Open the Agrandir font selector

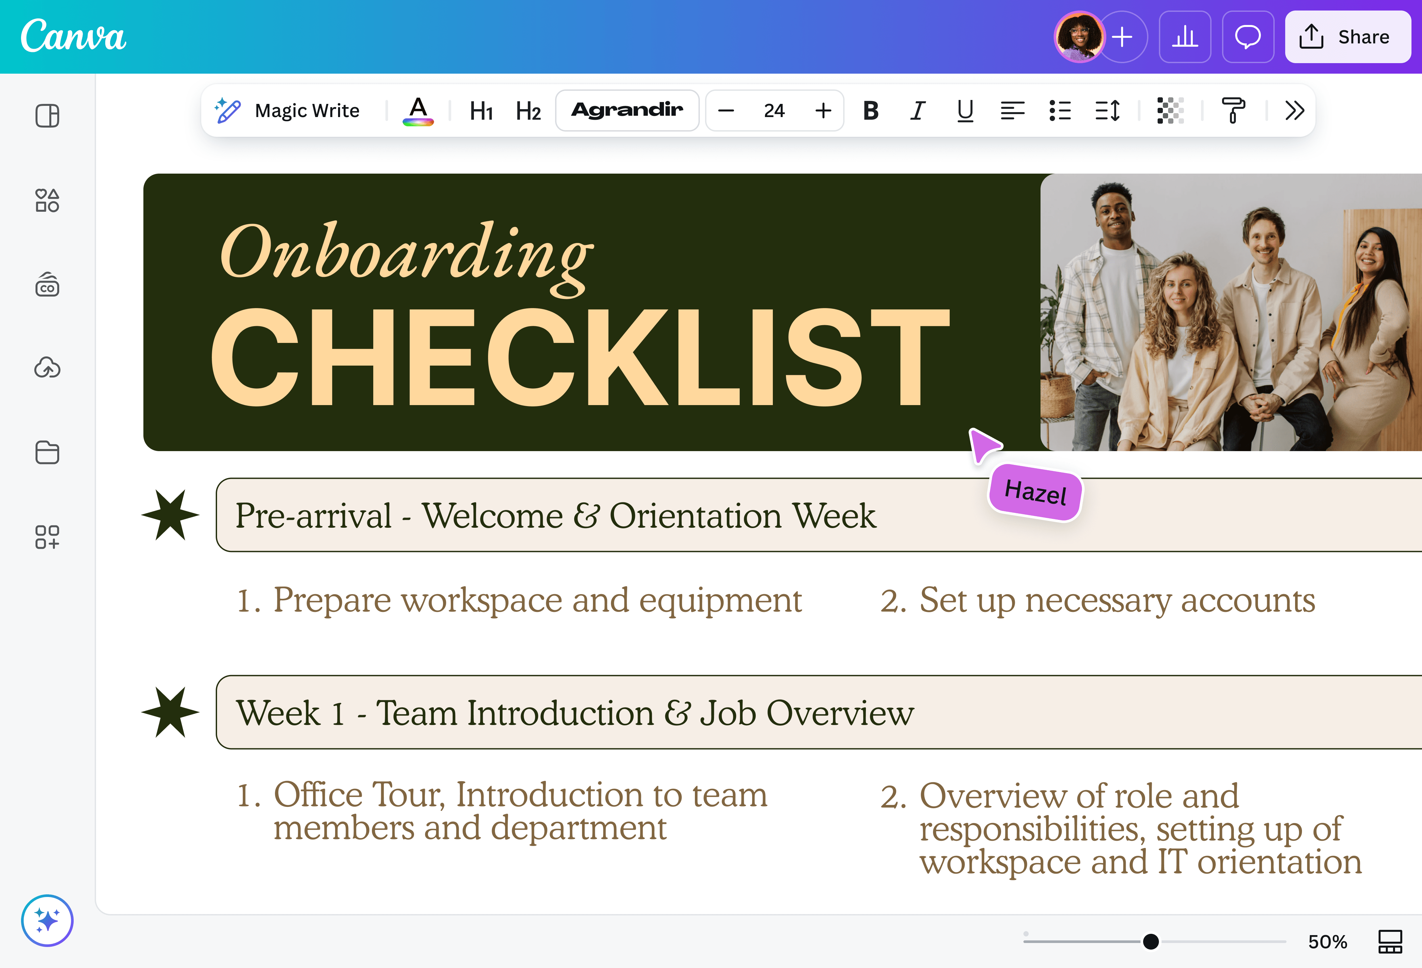(626, 111)
